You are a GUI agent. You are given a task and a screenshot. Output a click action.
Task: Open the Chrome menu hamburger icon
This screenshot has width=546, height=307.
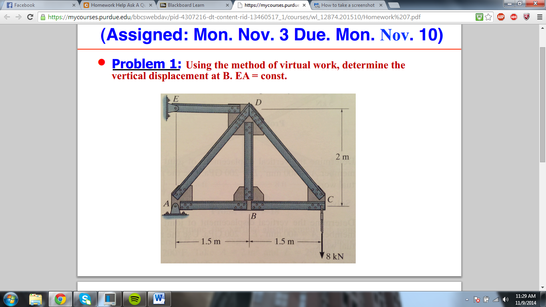pos(540,17)
